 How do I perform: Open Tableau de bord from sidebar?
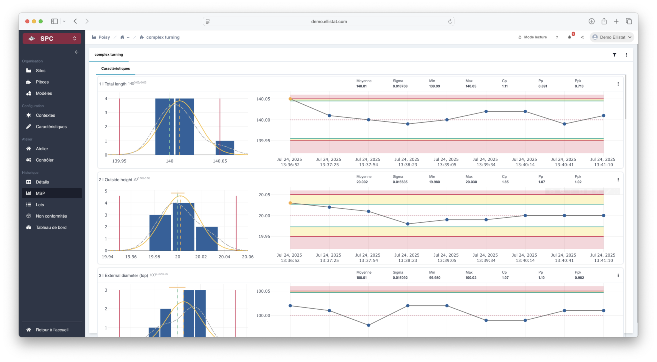tap(51, 227)
